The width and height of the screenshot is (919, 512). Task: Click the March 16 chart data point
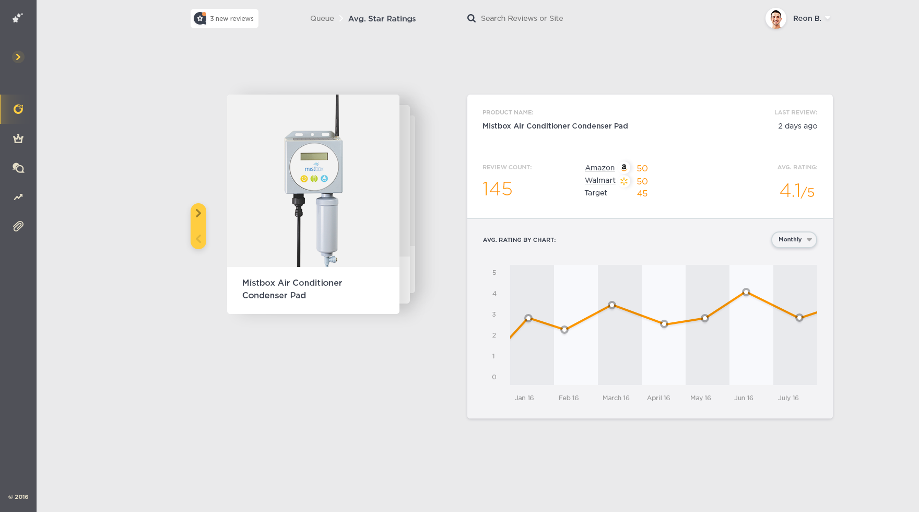(x=612, y=305)
